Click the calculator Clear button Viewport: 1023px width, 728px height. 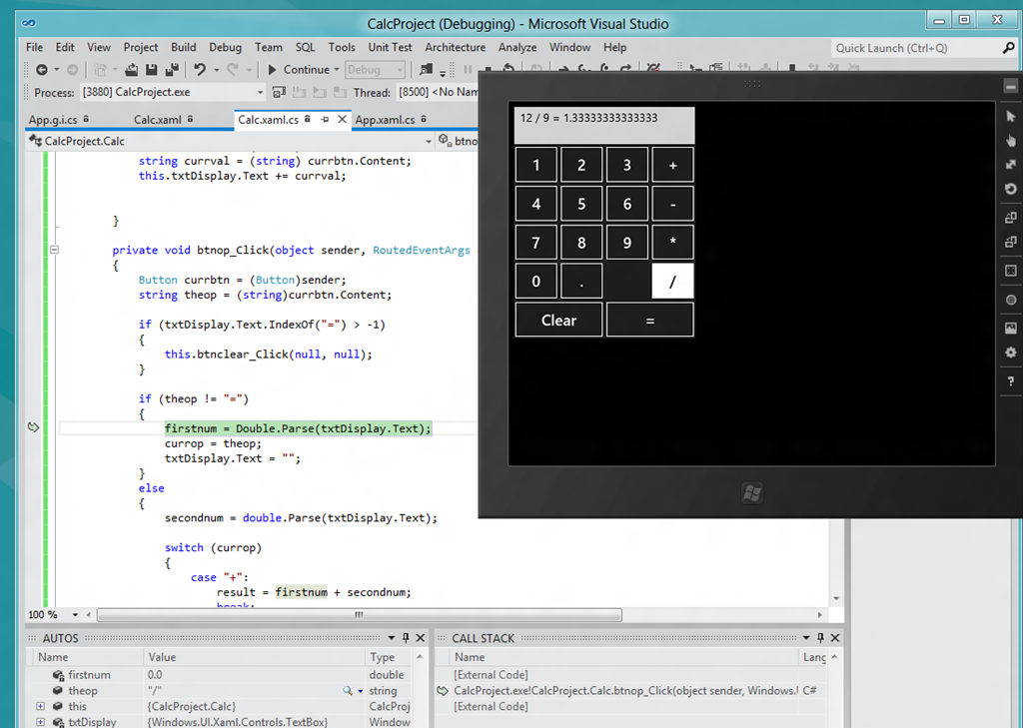coord(559,321)
